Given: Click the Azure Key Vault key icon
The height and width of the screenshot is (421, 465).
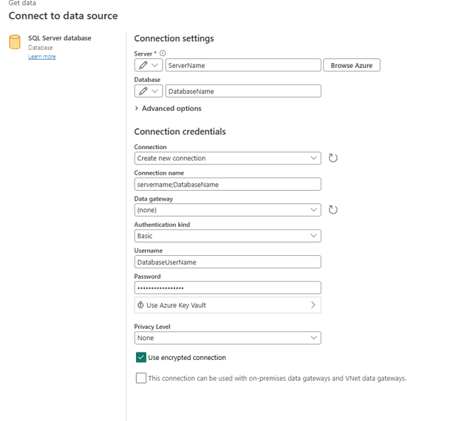Looking at the screenshot, I should tap(141, 305).
